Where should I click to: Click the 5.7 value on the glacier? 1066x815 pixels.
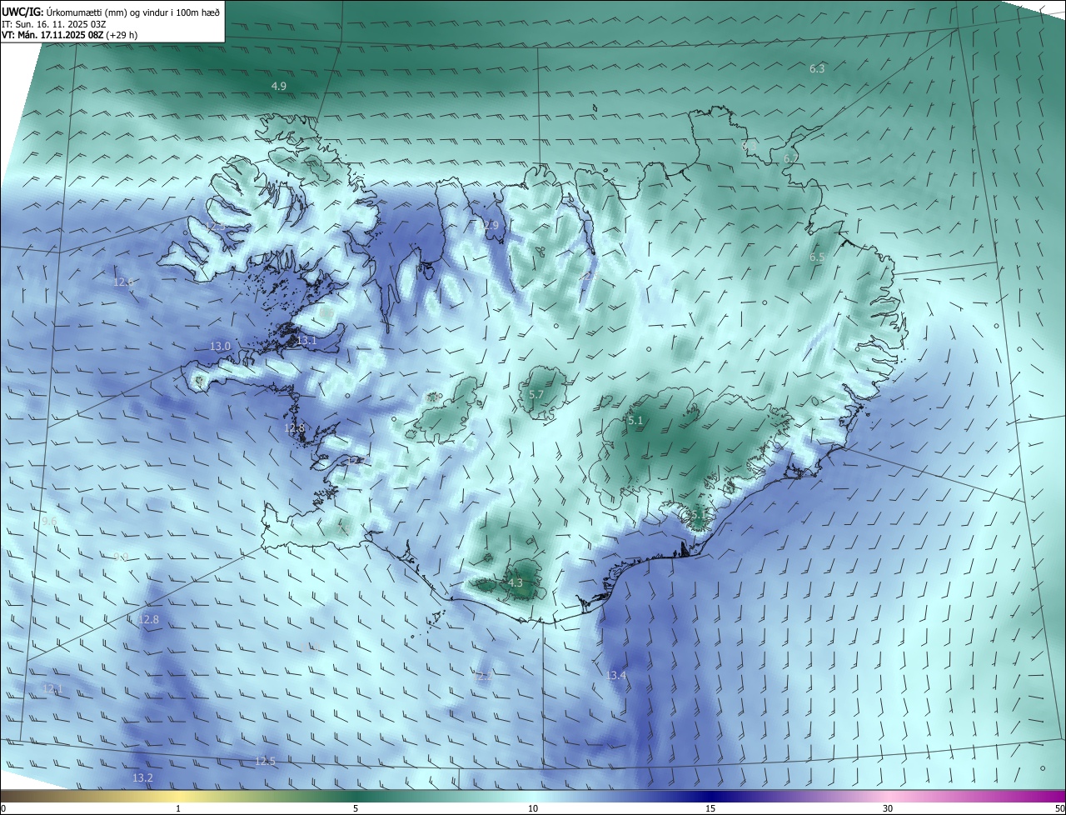coord(535,395)
